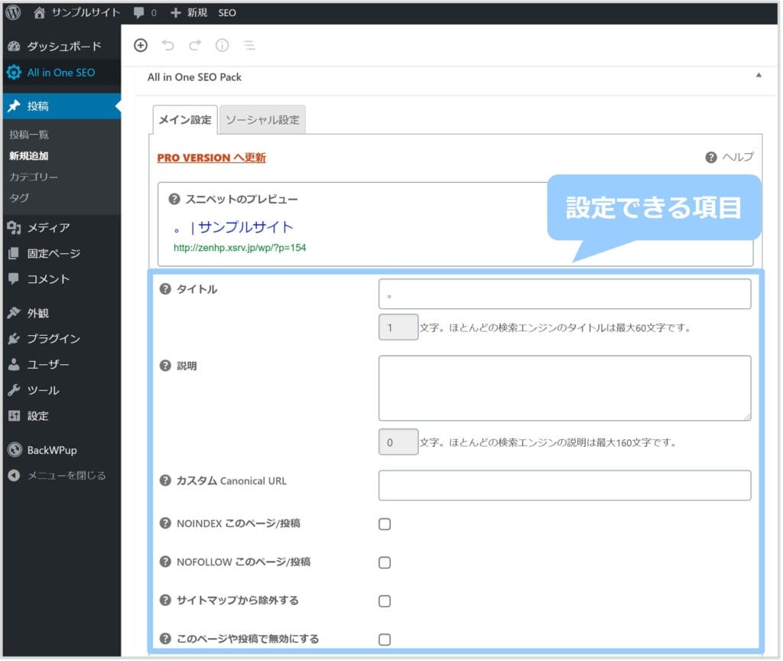The width and height of the screenshot is (783, 661).
Task: Open the ユーザー menu
Action: click(x=61, y=365)
